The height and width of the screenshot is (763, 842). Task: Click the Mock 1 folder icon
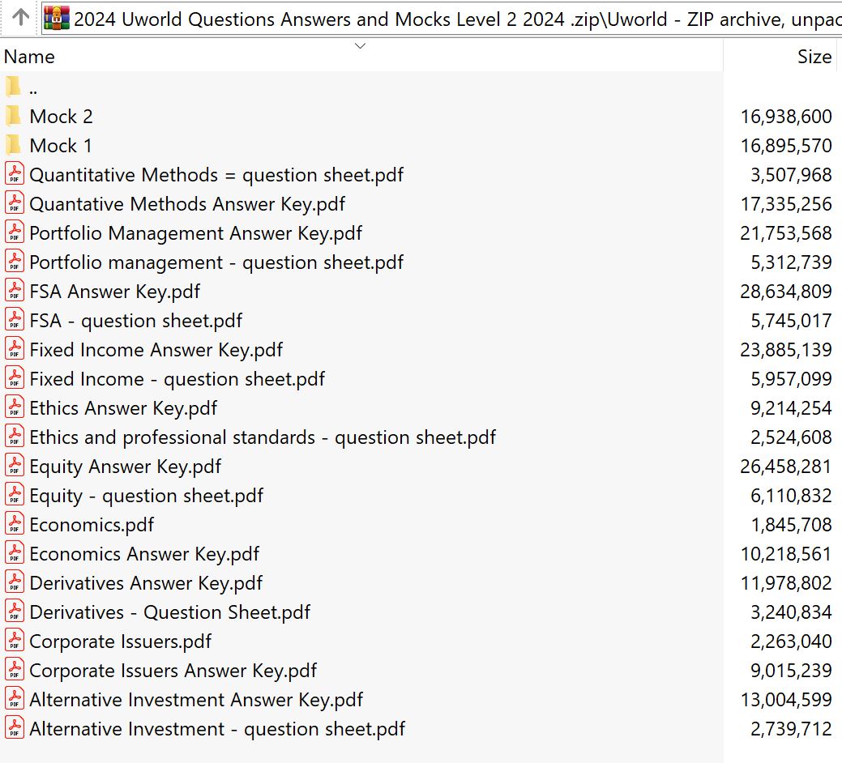coord(14,145)
